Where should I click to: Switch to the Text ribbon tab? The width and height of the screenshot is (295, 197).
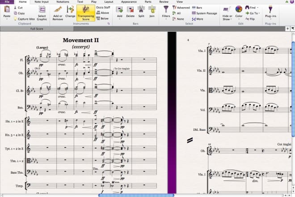click(80, 2)
